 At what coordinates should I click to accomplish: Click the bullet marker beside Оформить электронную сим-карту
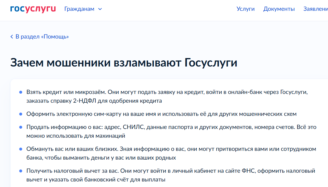point(21,114)
